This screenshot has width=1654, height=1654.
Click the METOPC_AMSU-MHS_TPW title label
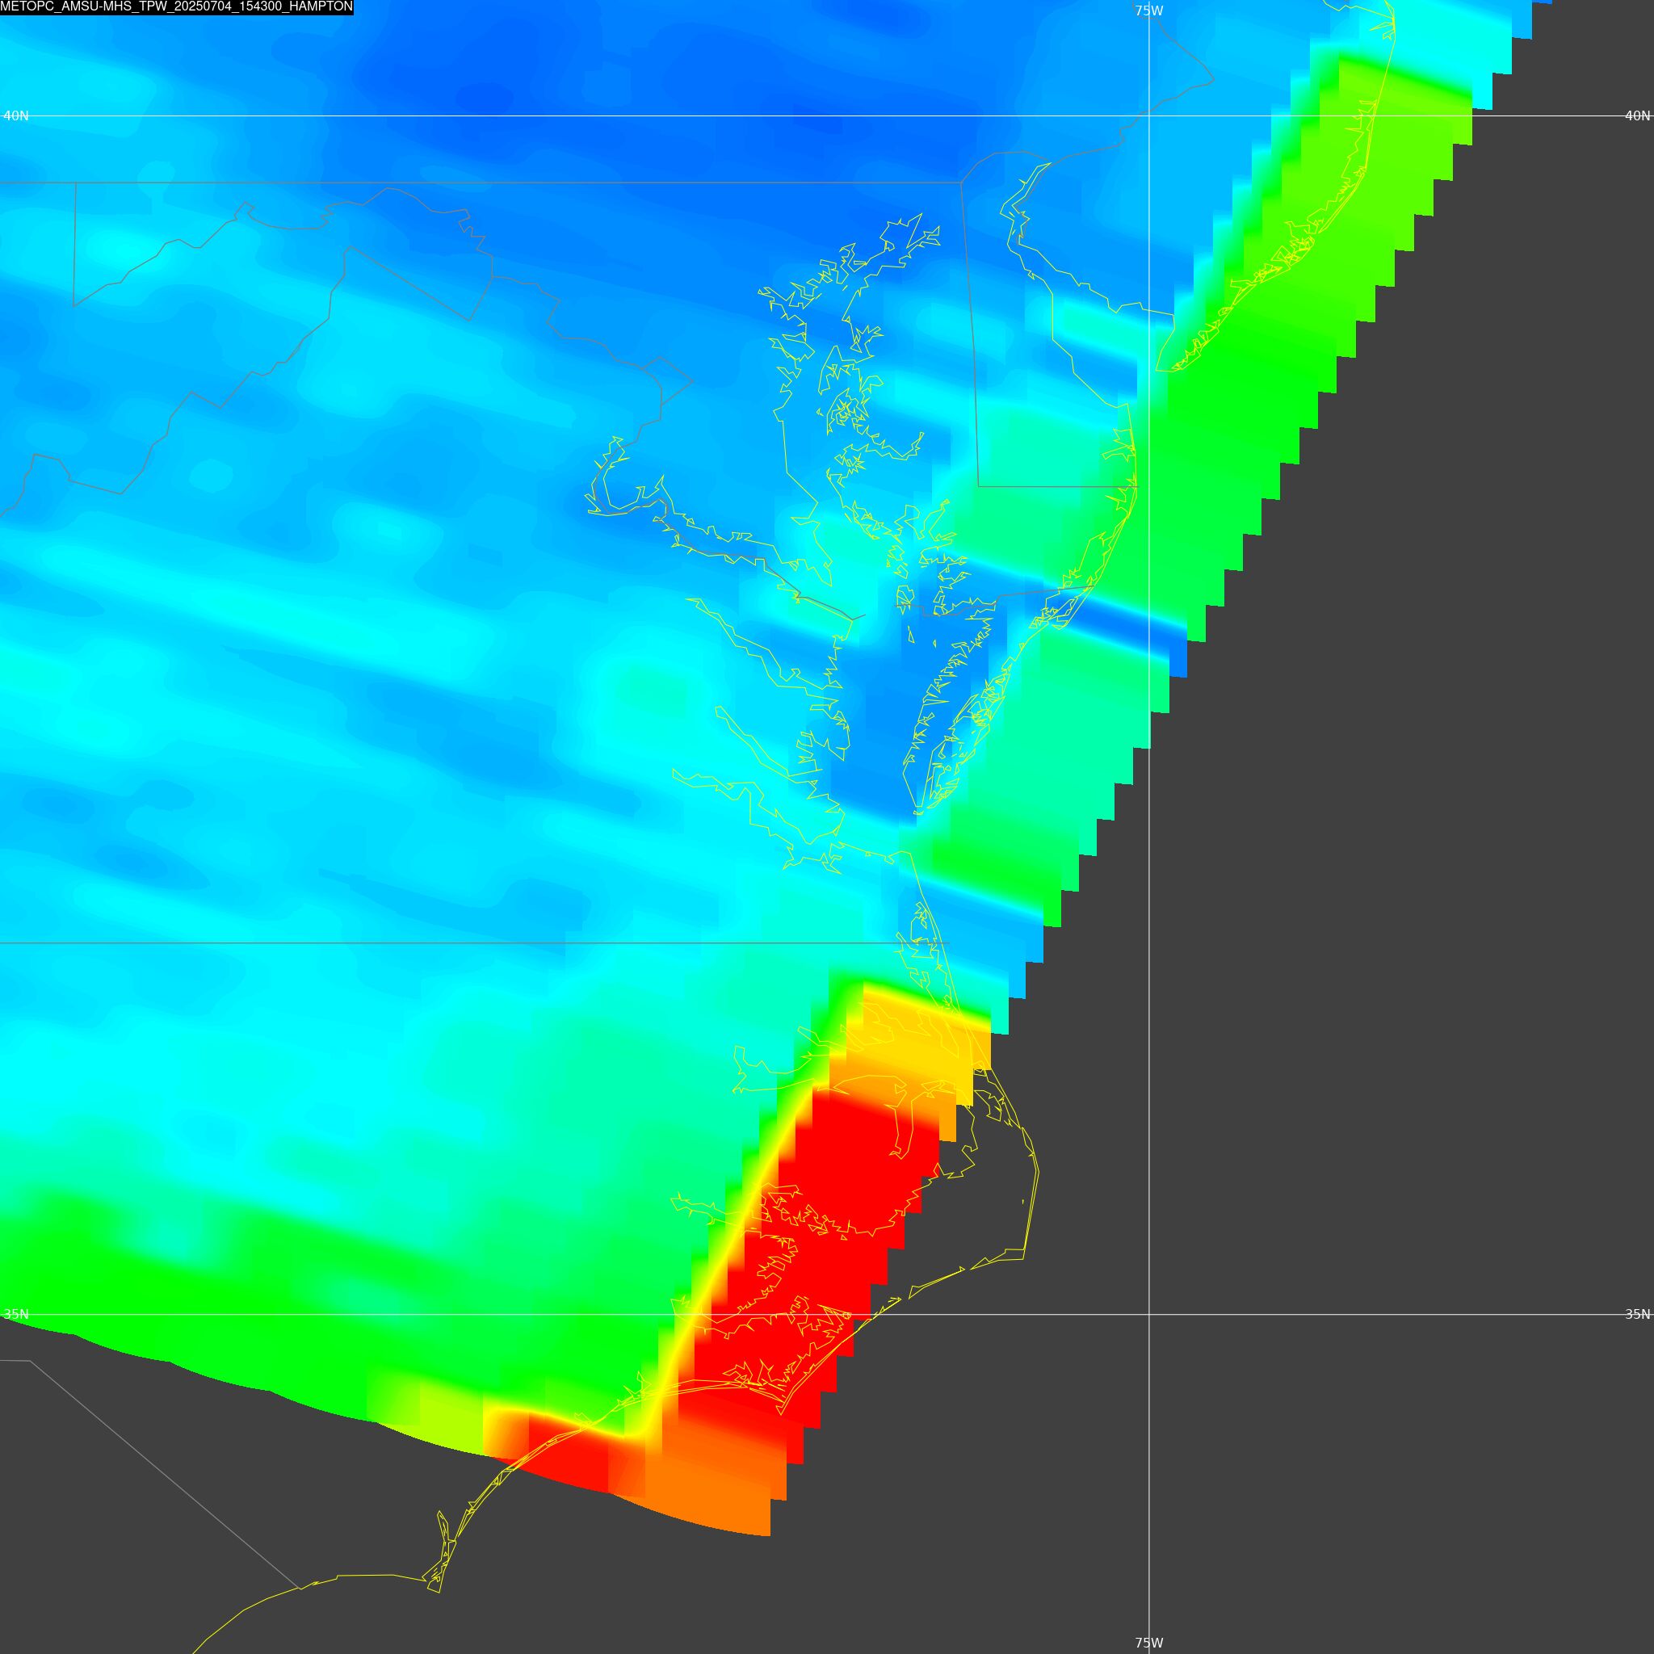tap(176, 6)
